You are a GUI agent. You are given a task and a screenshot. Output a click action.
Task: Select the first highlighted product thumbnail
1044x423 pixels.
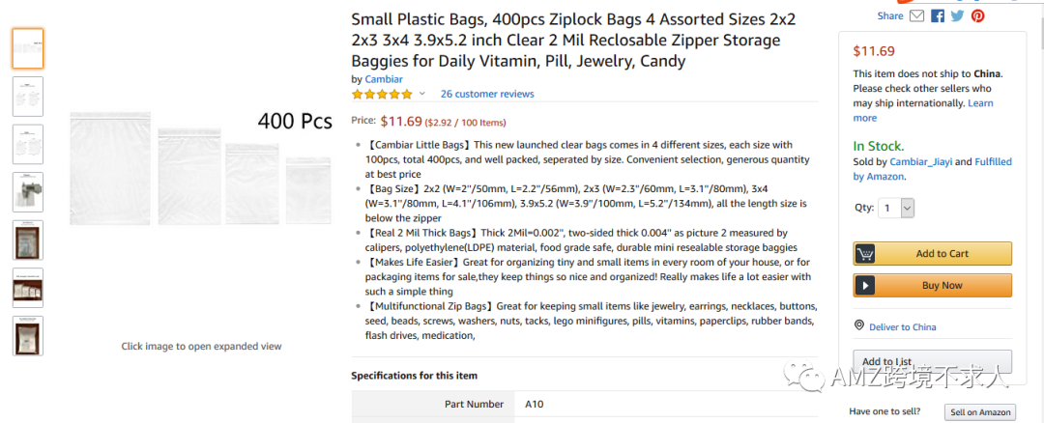(27, 48)
